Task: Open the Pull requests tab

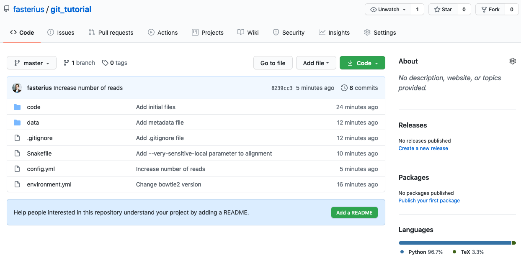Action: coord(111,33)
